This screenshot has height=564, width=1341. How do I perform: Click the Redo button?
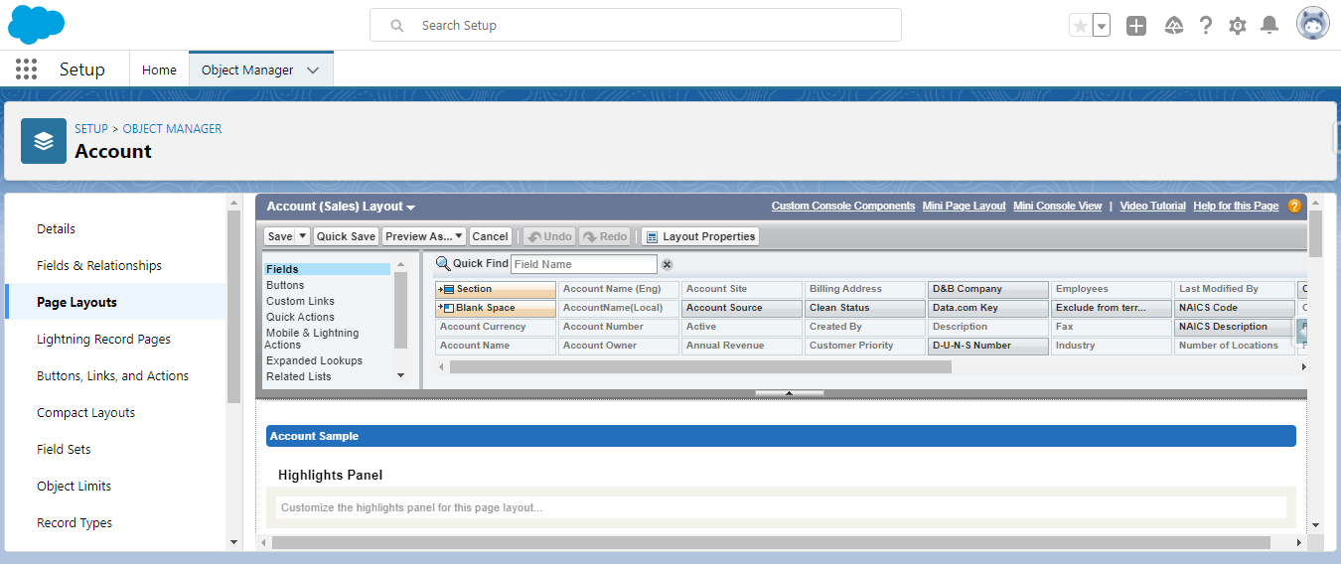(x=605, y=236)
